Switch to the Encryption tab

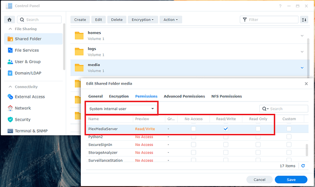pos(119,96)
